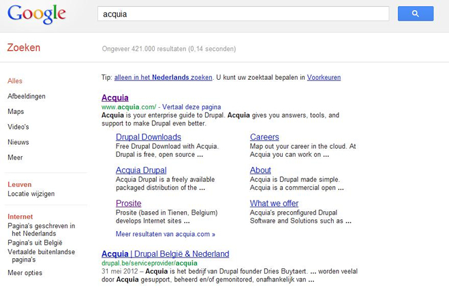
Task: Filter by Vertaalde buitenlandse pagina's
Action: [42, 255]
